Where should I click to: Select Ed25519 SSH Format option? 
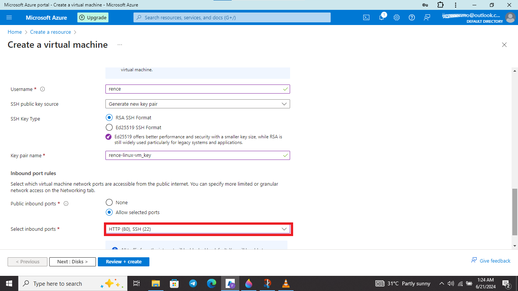click(109, 128)
